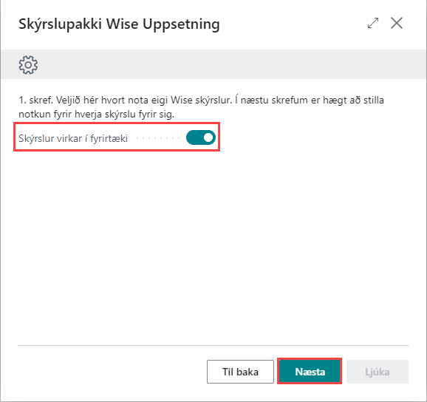
Task: Go back with Til baka button
Action: click(x=240, y=372)
